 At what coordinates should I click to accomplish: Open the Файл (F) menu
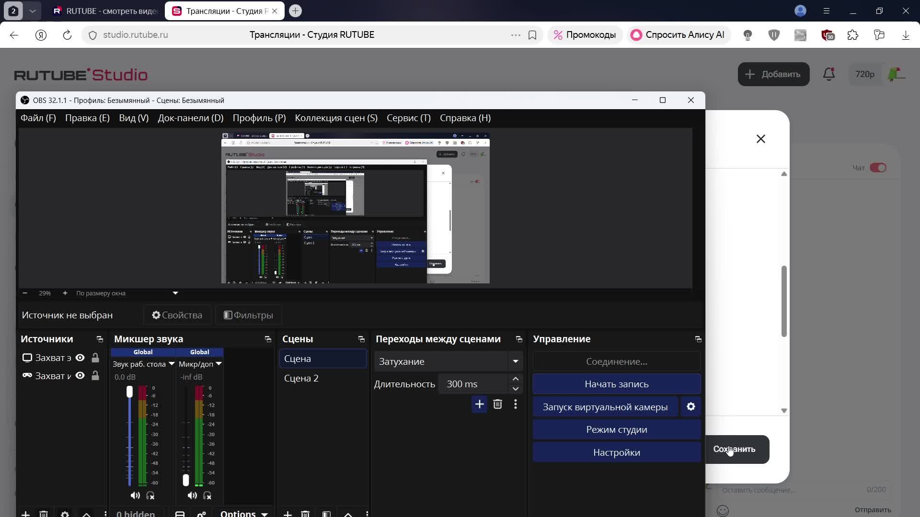point(38,118)
